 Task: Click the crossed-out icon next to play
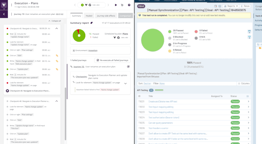[122, 5]
